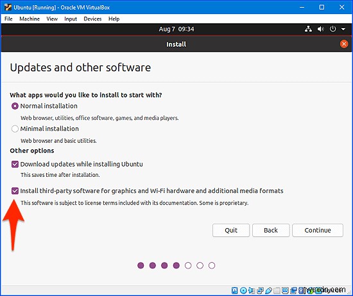Click the optical drive status icon

click(243, 290)
